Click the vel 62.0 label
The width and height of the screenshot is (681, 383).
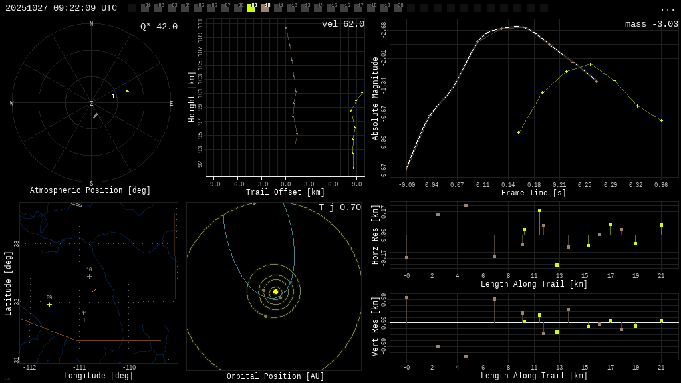point(342,24)
